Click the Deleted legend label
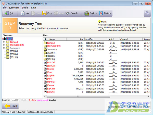Viewport: 153px width, 115px height. [x=53, y=100]
